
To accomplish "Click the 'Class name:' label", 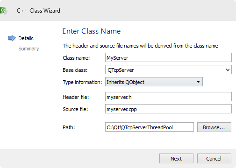I will click(x=76, y=58).
